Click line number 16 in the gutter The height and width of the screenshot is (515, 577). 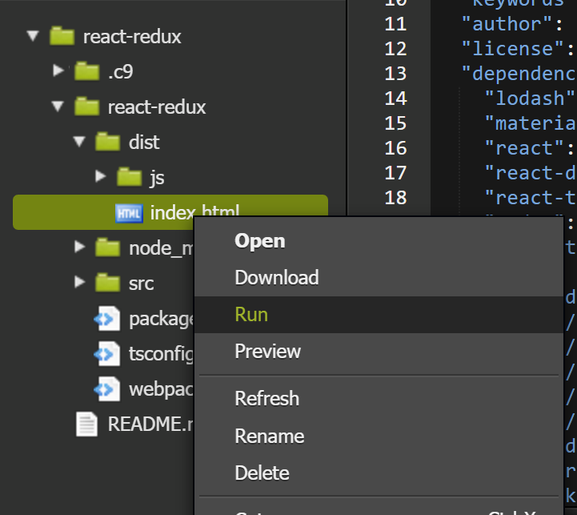pyautogui.click(x=395, y=148)
